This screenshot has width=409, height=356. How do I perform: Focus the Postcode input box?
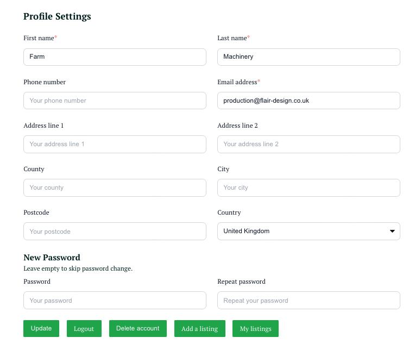tap(115, 231)
